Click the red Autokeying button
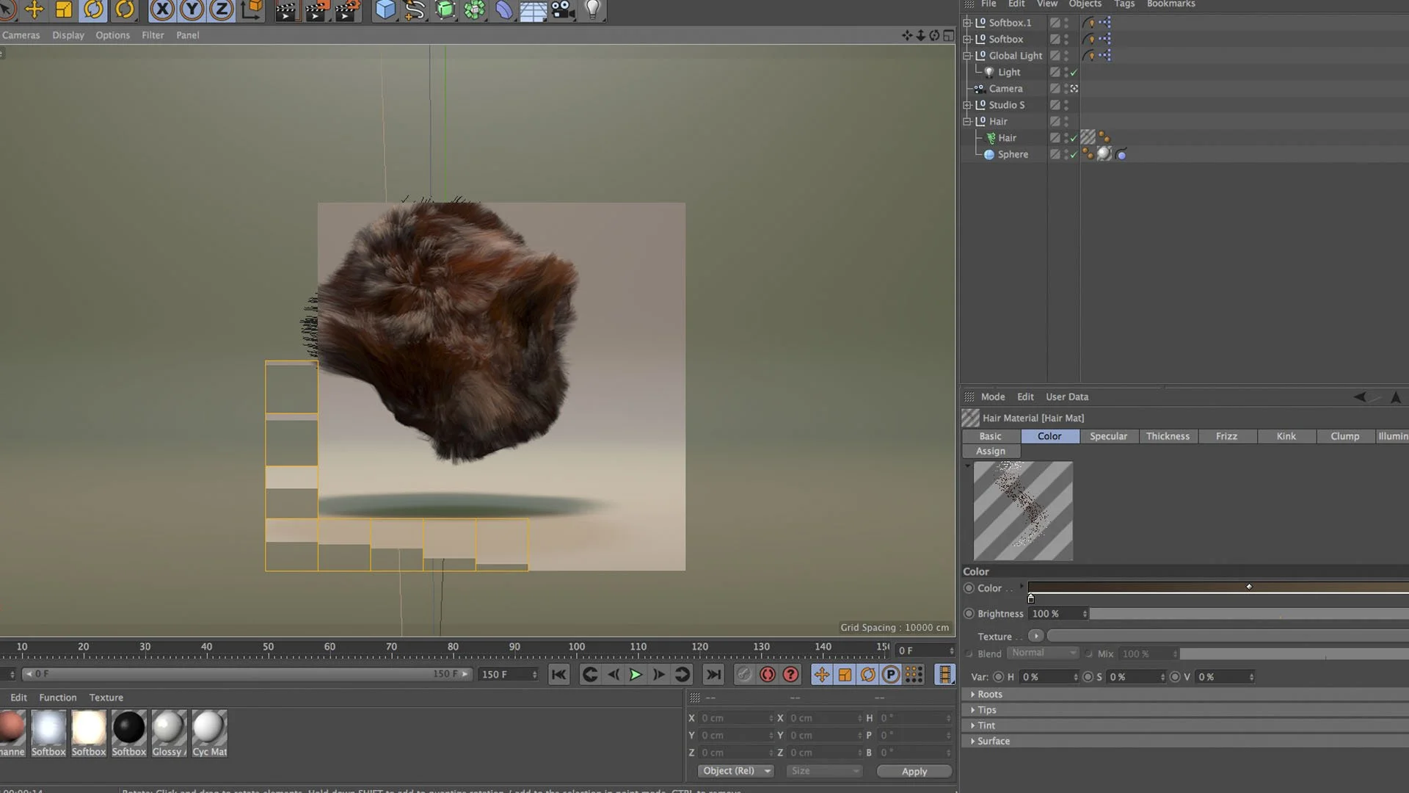 (768, 674)
